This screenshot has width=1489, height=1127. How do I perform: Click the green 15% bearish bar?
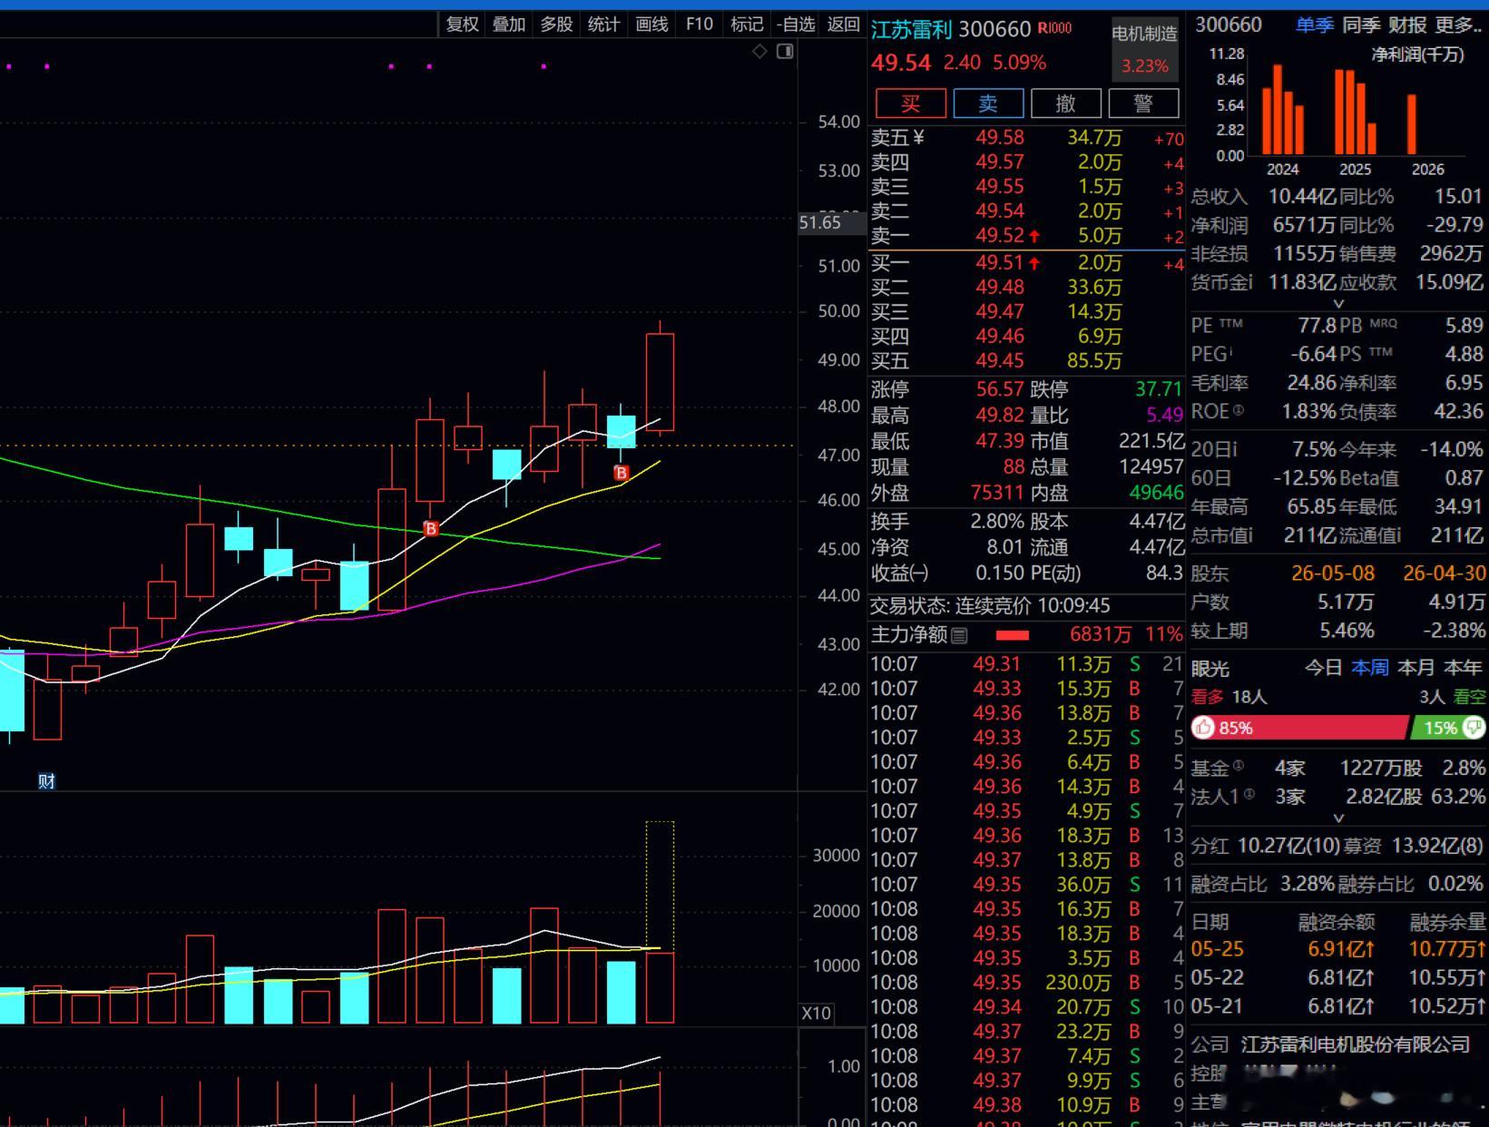[1448, 728]
